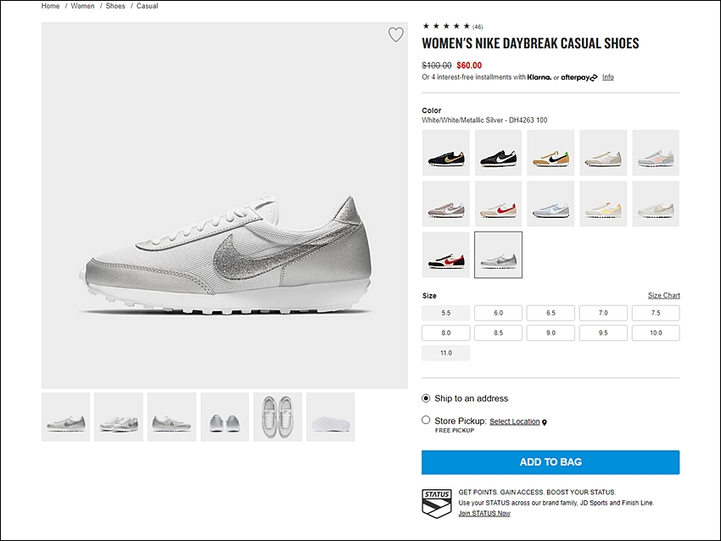Choose the black, red and white shoe color
721x541 pixels.
(445, 254)
